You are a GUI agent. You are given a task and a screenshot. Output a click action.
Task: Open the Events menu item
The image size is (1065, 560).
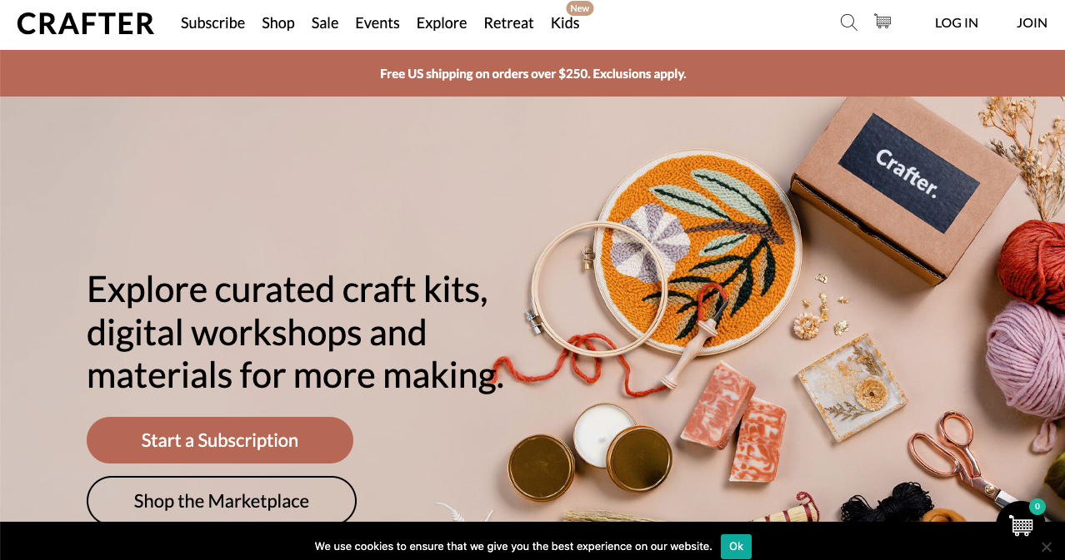coord(377,23)
